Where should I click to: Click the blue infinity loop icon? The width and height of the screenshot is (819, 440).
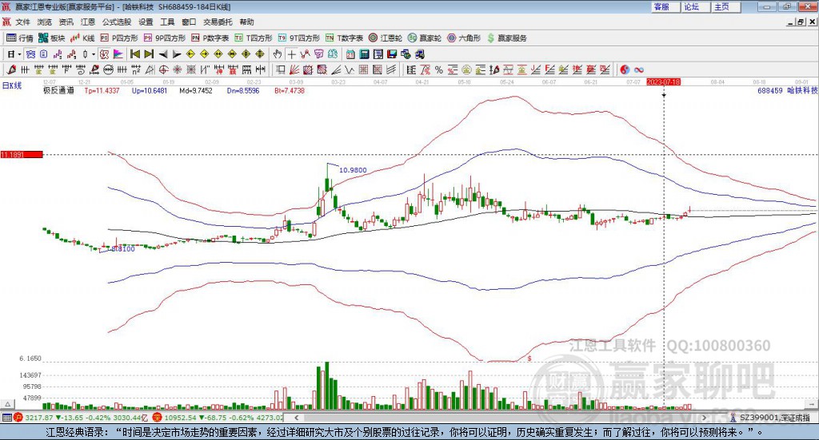(639, 69)
